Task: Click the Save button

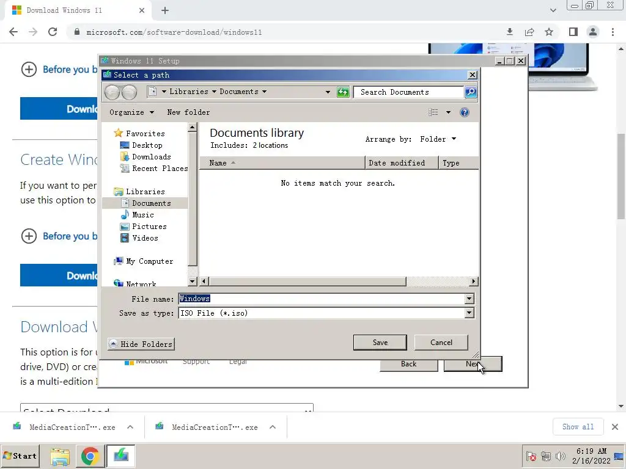Action: pos(380,343)
